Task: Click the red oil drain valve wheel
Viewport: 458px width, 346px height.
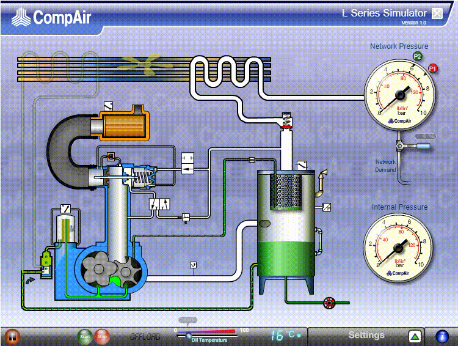Action: tap(330, 303)
